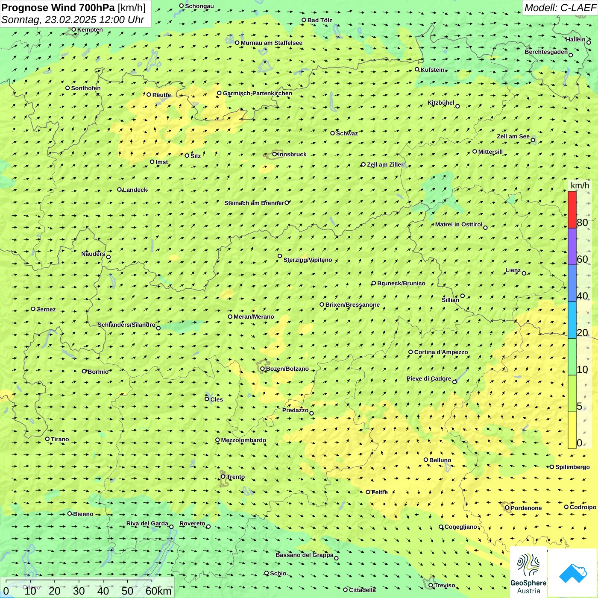Click the Kitzbühel city label
This screenshot has height=598, width=598.
coord(441,103)
